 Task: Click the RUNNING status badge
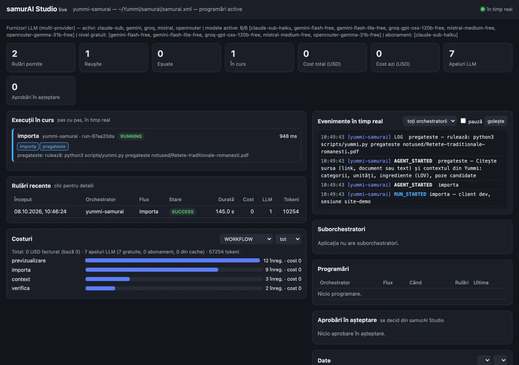[x=131, y=136]
